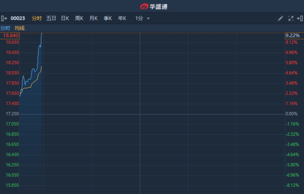304x194 pixels.
Task: Click the current price label 18.840
Action: pyautogui.click(x=10, y=35)
